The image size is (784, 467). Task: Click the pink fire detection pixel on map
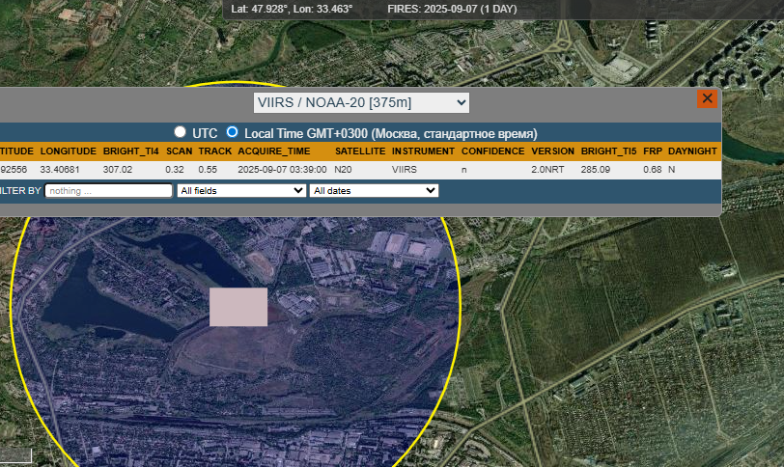tap(238, 307)
